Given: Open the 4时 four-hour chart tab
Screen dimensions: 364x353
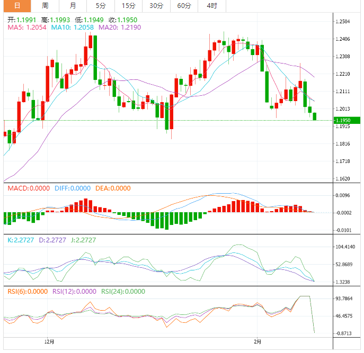Looking at the screenshot, I should (x=211, y=6).
